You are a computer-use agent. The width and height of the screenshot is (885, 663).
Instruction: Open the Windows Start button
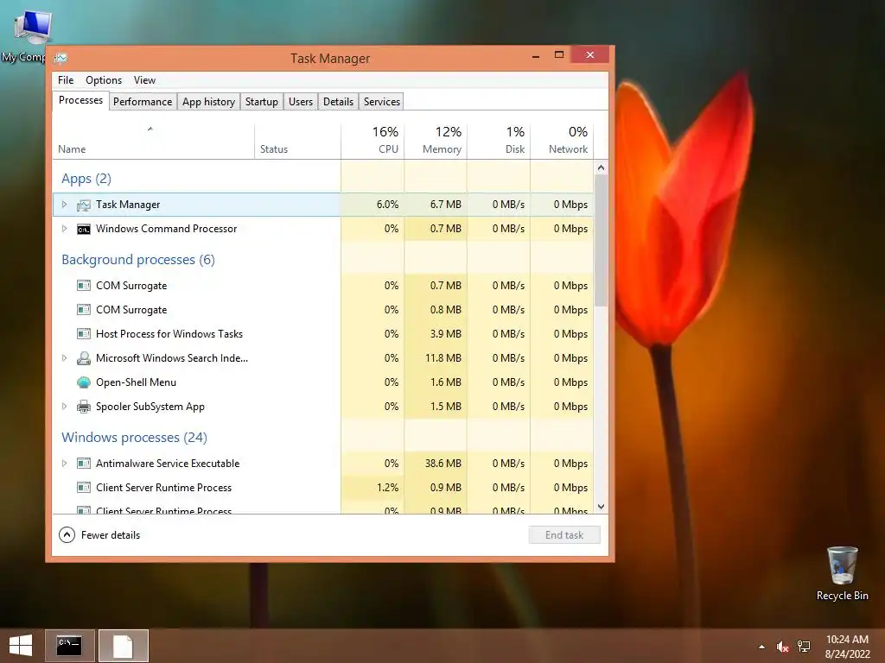pyautogui.click(x=21, y=646)
